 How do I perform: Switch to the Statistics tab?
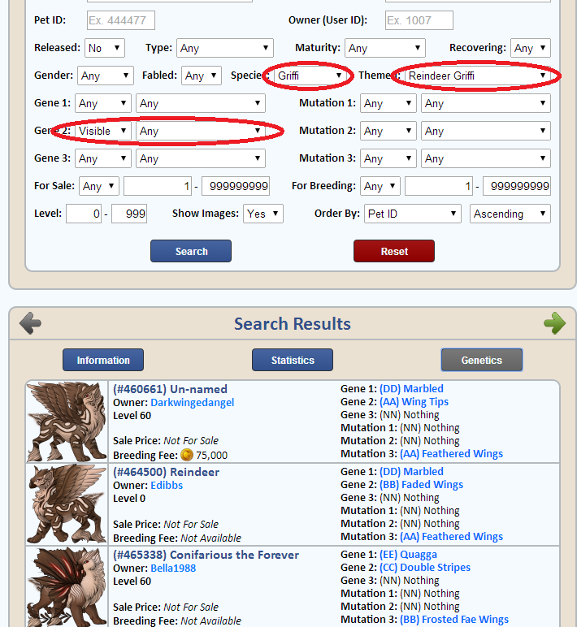(293, 360)
